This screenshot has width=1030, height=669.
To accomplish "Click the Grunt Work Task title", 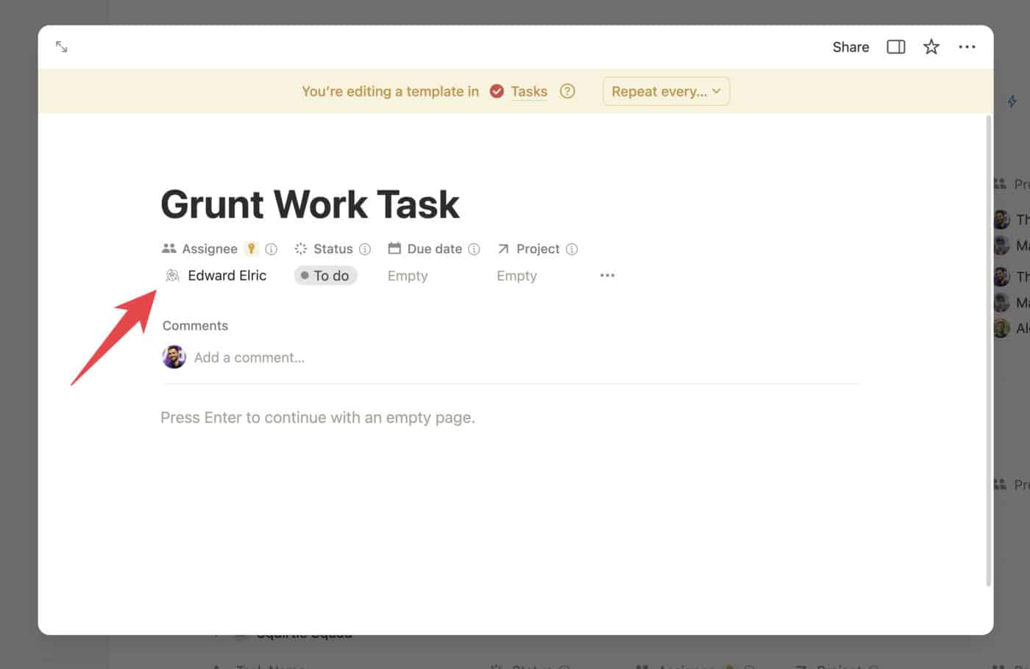I will pos(310,204).
